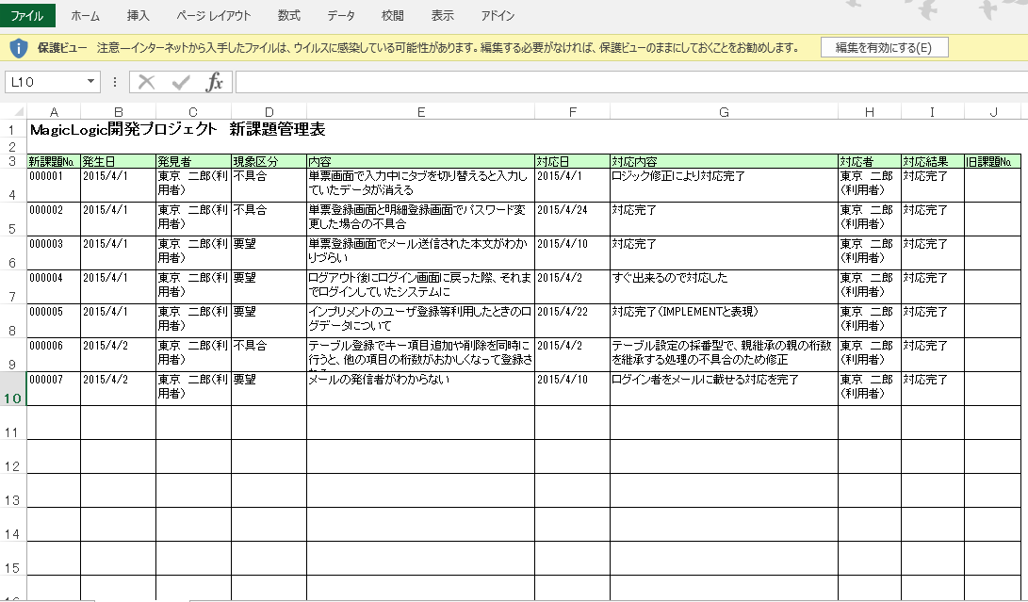Click the 編集を有効にする(E) button
Viewport: 1028px width, 602px height.
pyautogui.click(x=884, y=47)
